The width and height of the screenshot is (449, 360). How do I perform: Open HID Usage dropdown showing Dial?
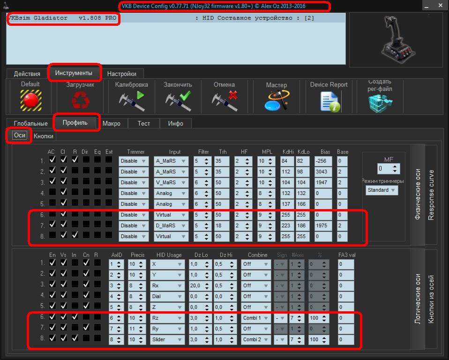pyautogui.click(x=167, y=296)
